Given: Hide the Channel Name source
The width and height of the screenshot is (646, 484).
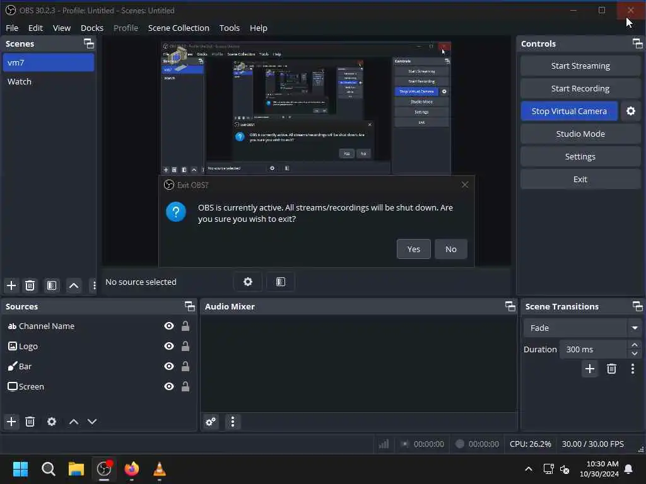Looking at the screenshot, I should point(169,326).
